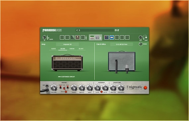Image resolution: width=189 pixels, height=121 pixels.
Task: Click the OUT output level knob
Action: pyautogui.click(x=141, y=37)
